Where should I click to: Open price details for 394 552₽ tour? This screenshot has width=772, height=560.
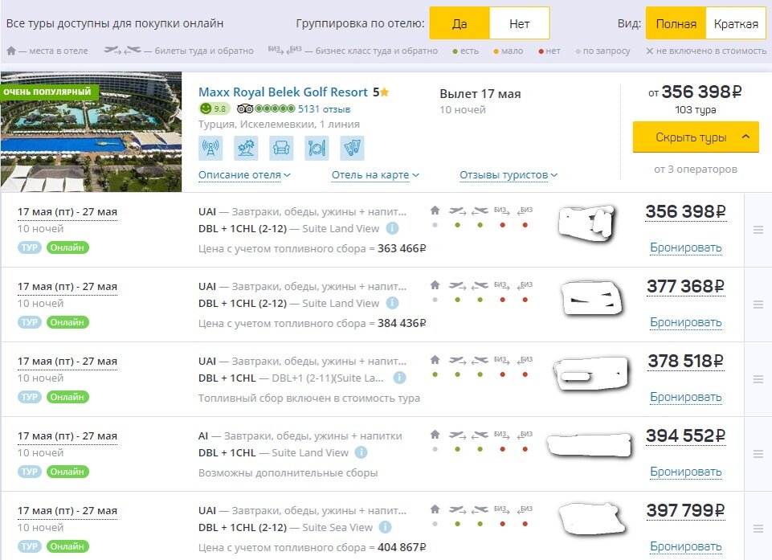[x=685, y=436]
